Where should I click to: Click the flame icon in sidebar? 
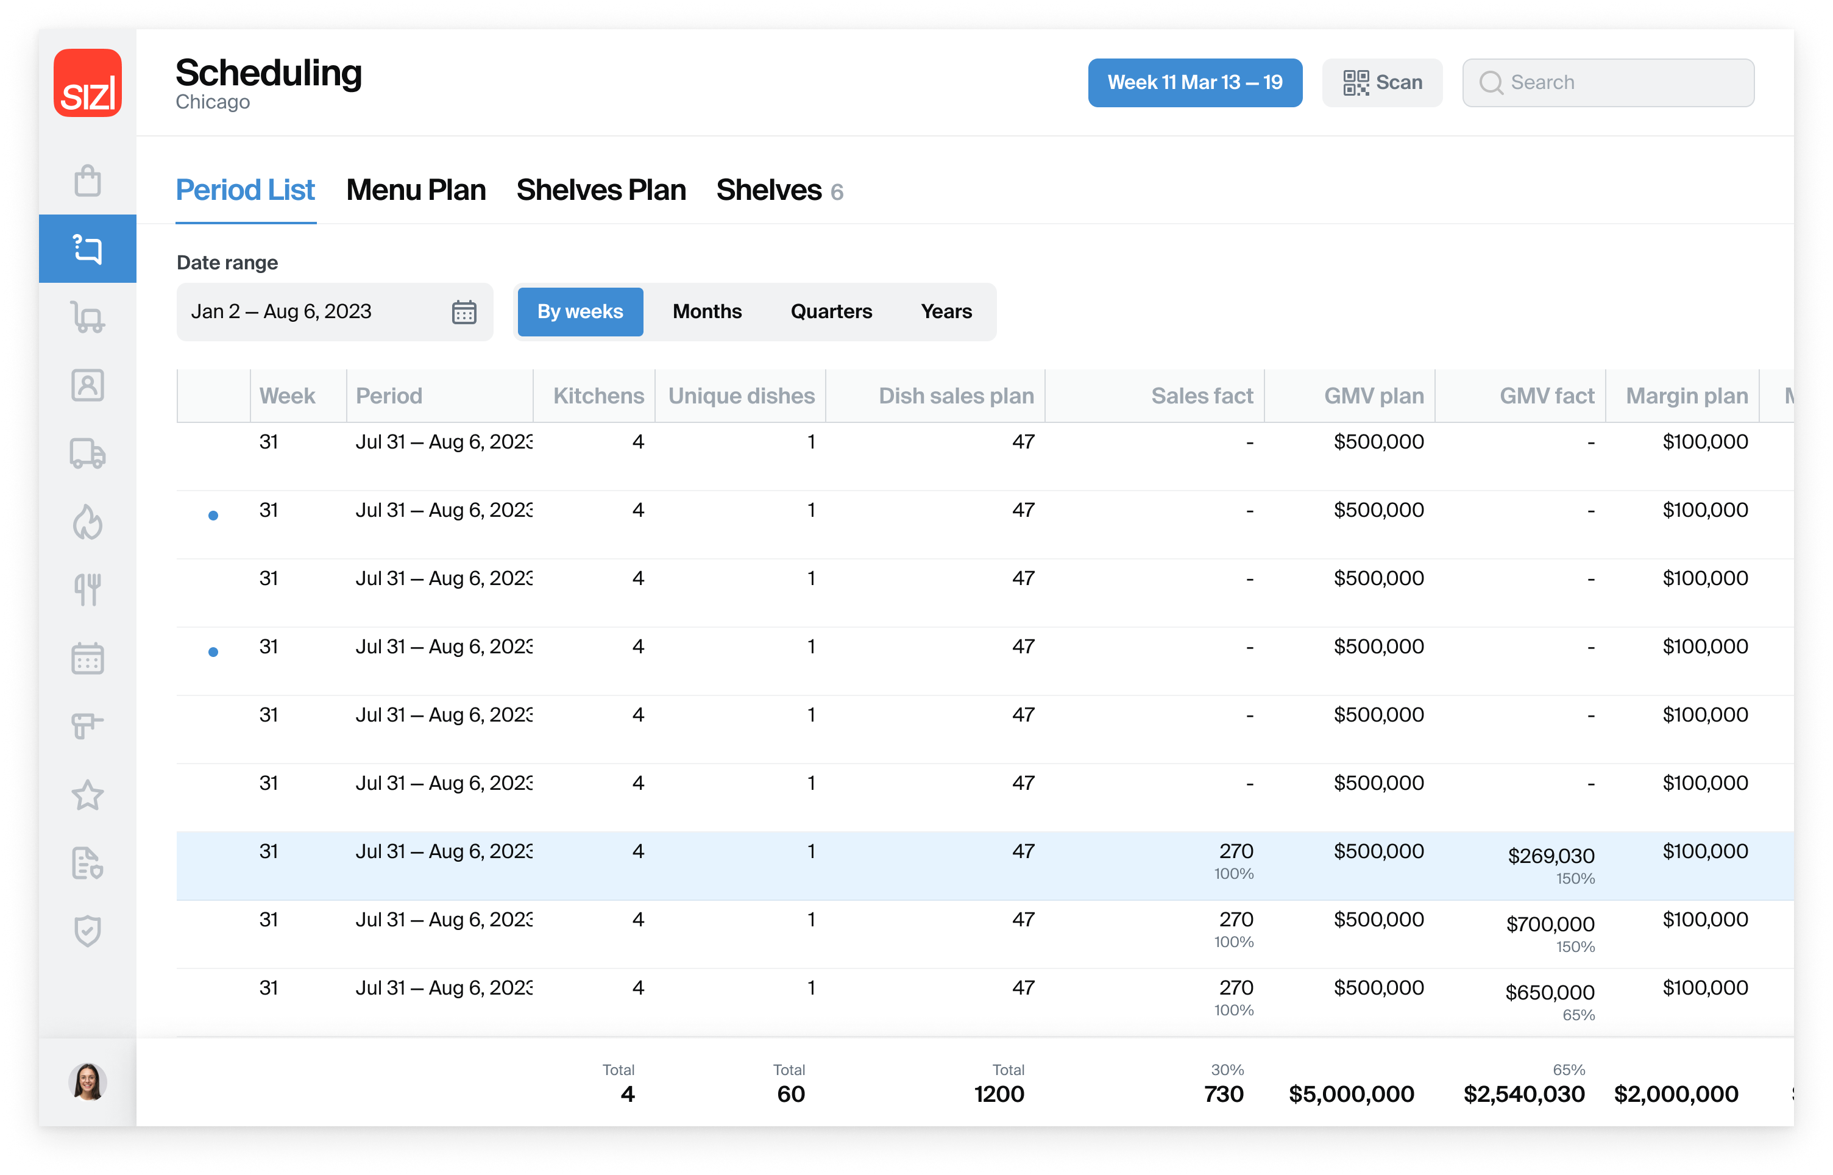[x=88, y=522]
